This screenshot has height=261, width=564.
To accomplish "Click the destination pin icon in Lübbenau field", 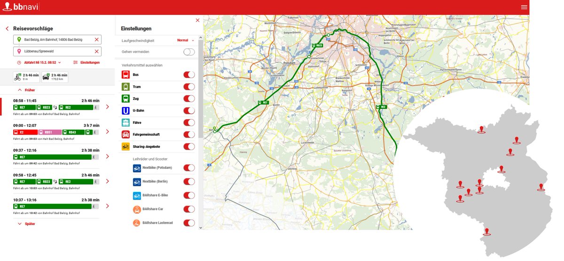I will (19, 51).
